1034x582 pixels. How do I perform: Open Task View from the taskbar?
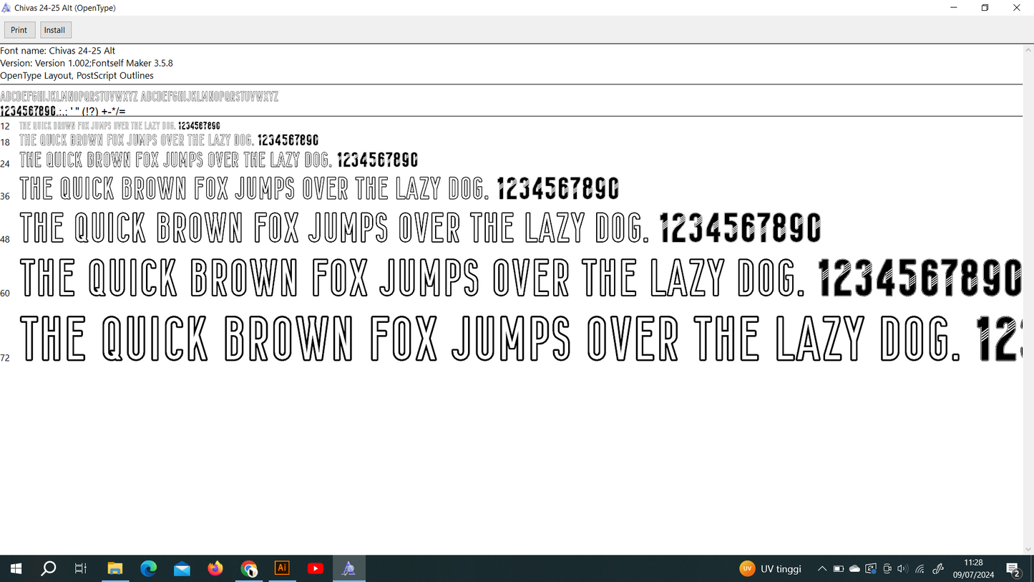pos(81,568)
